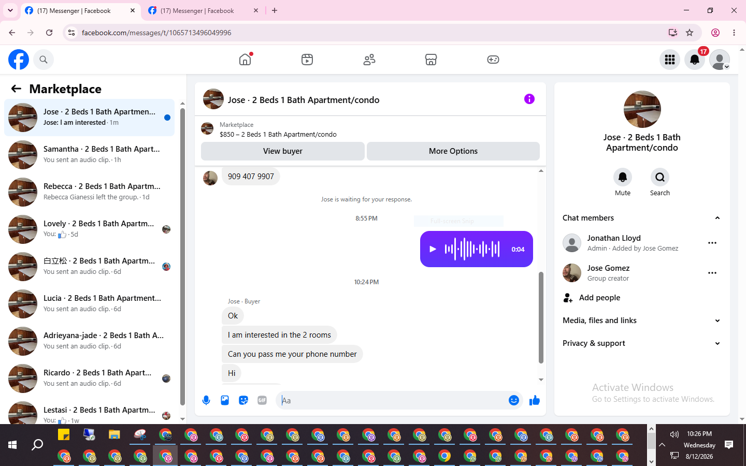The height and width of the screenshot is (466, 746).
Task: Show hidden system tray icons
Action: pos(662,445)
